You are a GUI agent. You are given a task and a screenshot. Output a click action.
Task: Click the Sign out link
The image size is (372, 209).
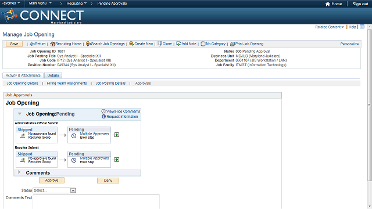[360, 4]
